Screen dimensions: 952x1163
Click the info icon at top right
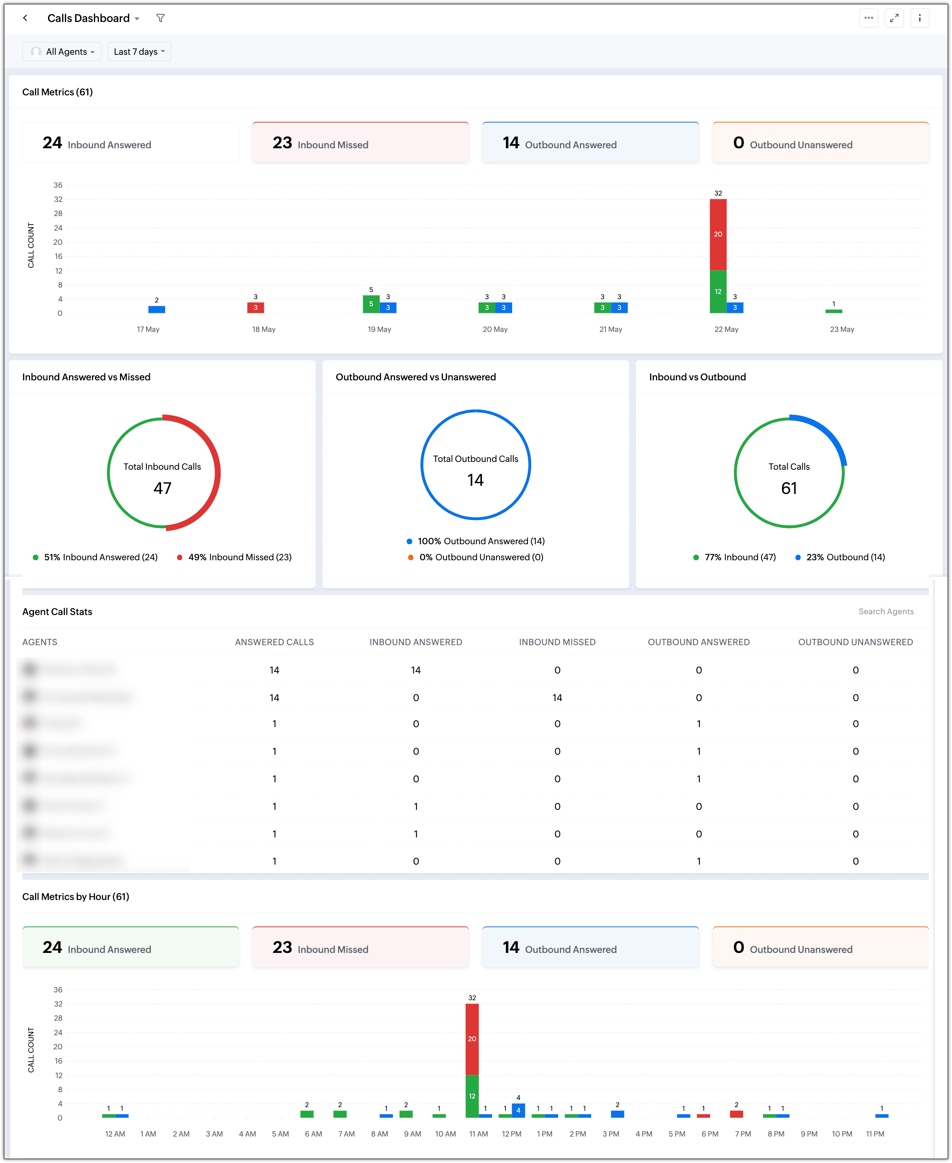click(x=920, y=18)
